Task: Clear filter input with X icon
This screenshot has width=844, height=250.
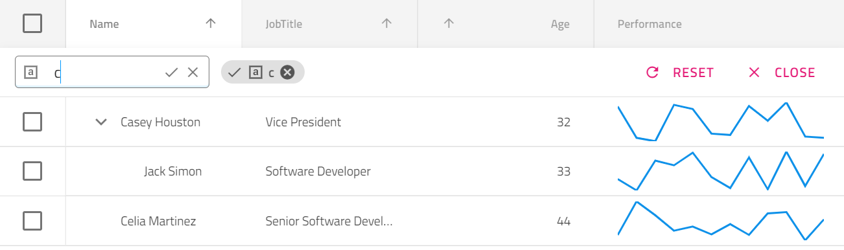Action: [193, 73]
